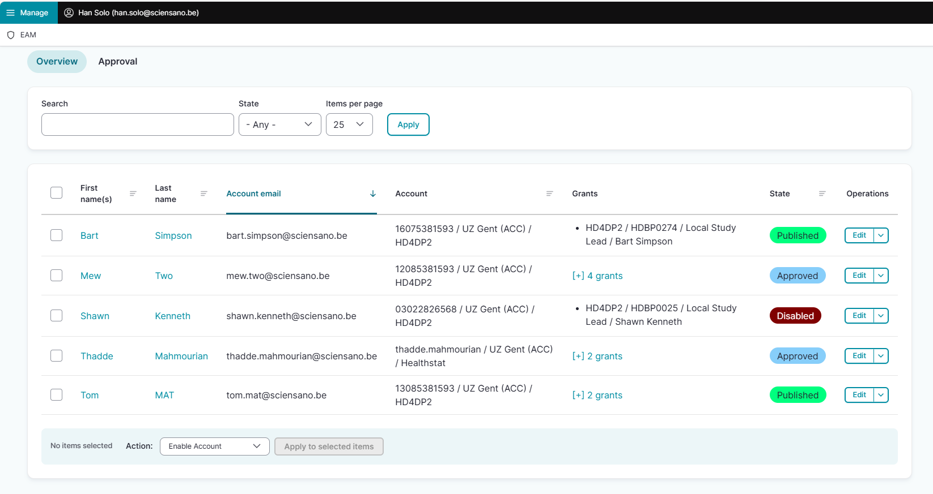Expand the 4 grants link for Mew
The image size is (933, 494).
(597, 276)
